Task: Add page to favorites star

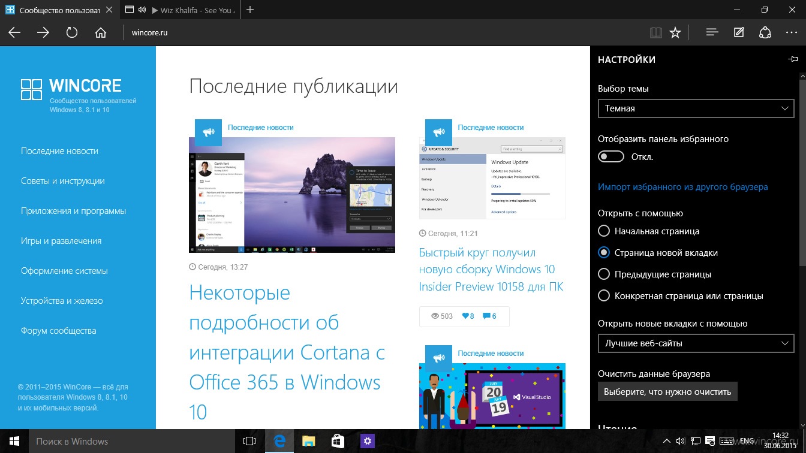Action: pyautogui.click(x=675, y=32)
